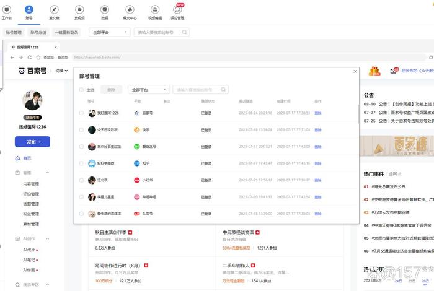The height and width of the screenshot is (291, 434).
Task: Click the 哔哩哔哩 pink platform icon
Action: click(137, 197)
